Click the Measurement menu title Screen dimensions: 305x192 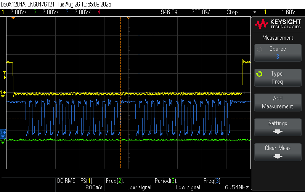(278, 38)
